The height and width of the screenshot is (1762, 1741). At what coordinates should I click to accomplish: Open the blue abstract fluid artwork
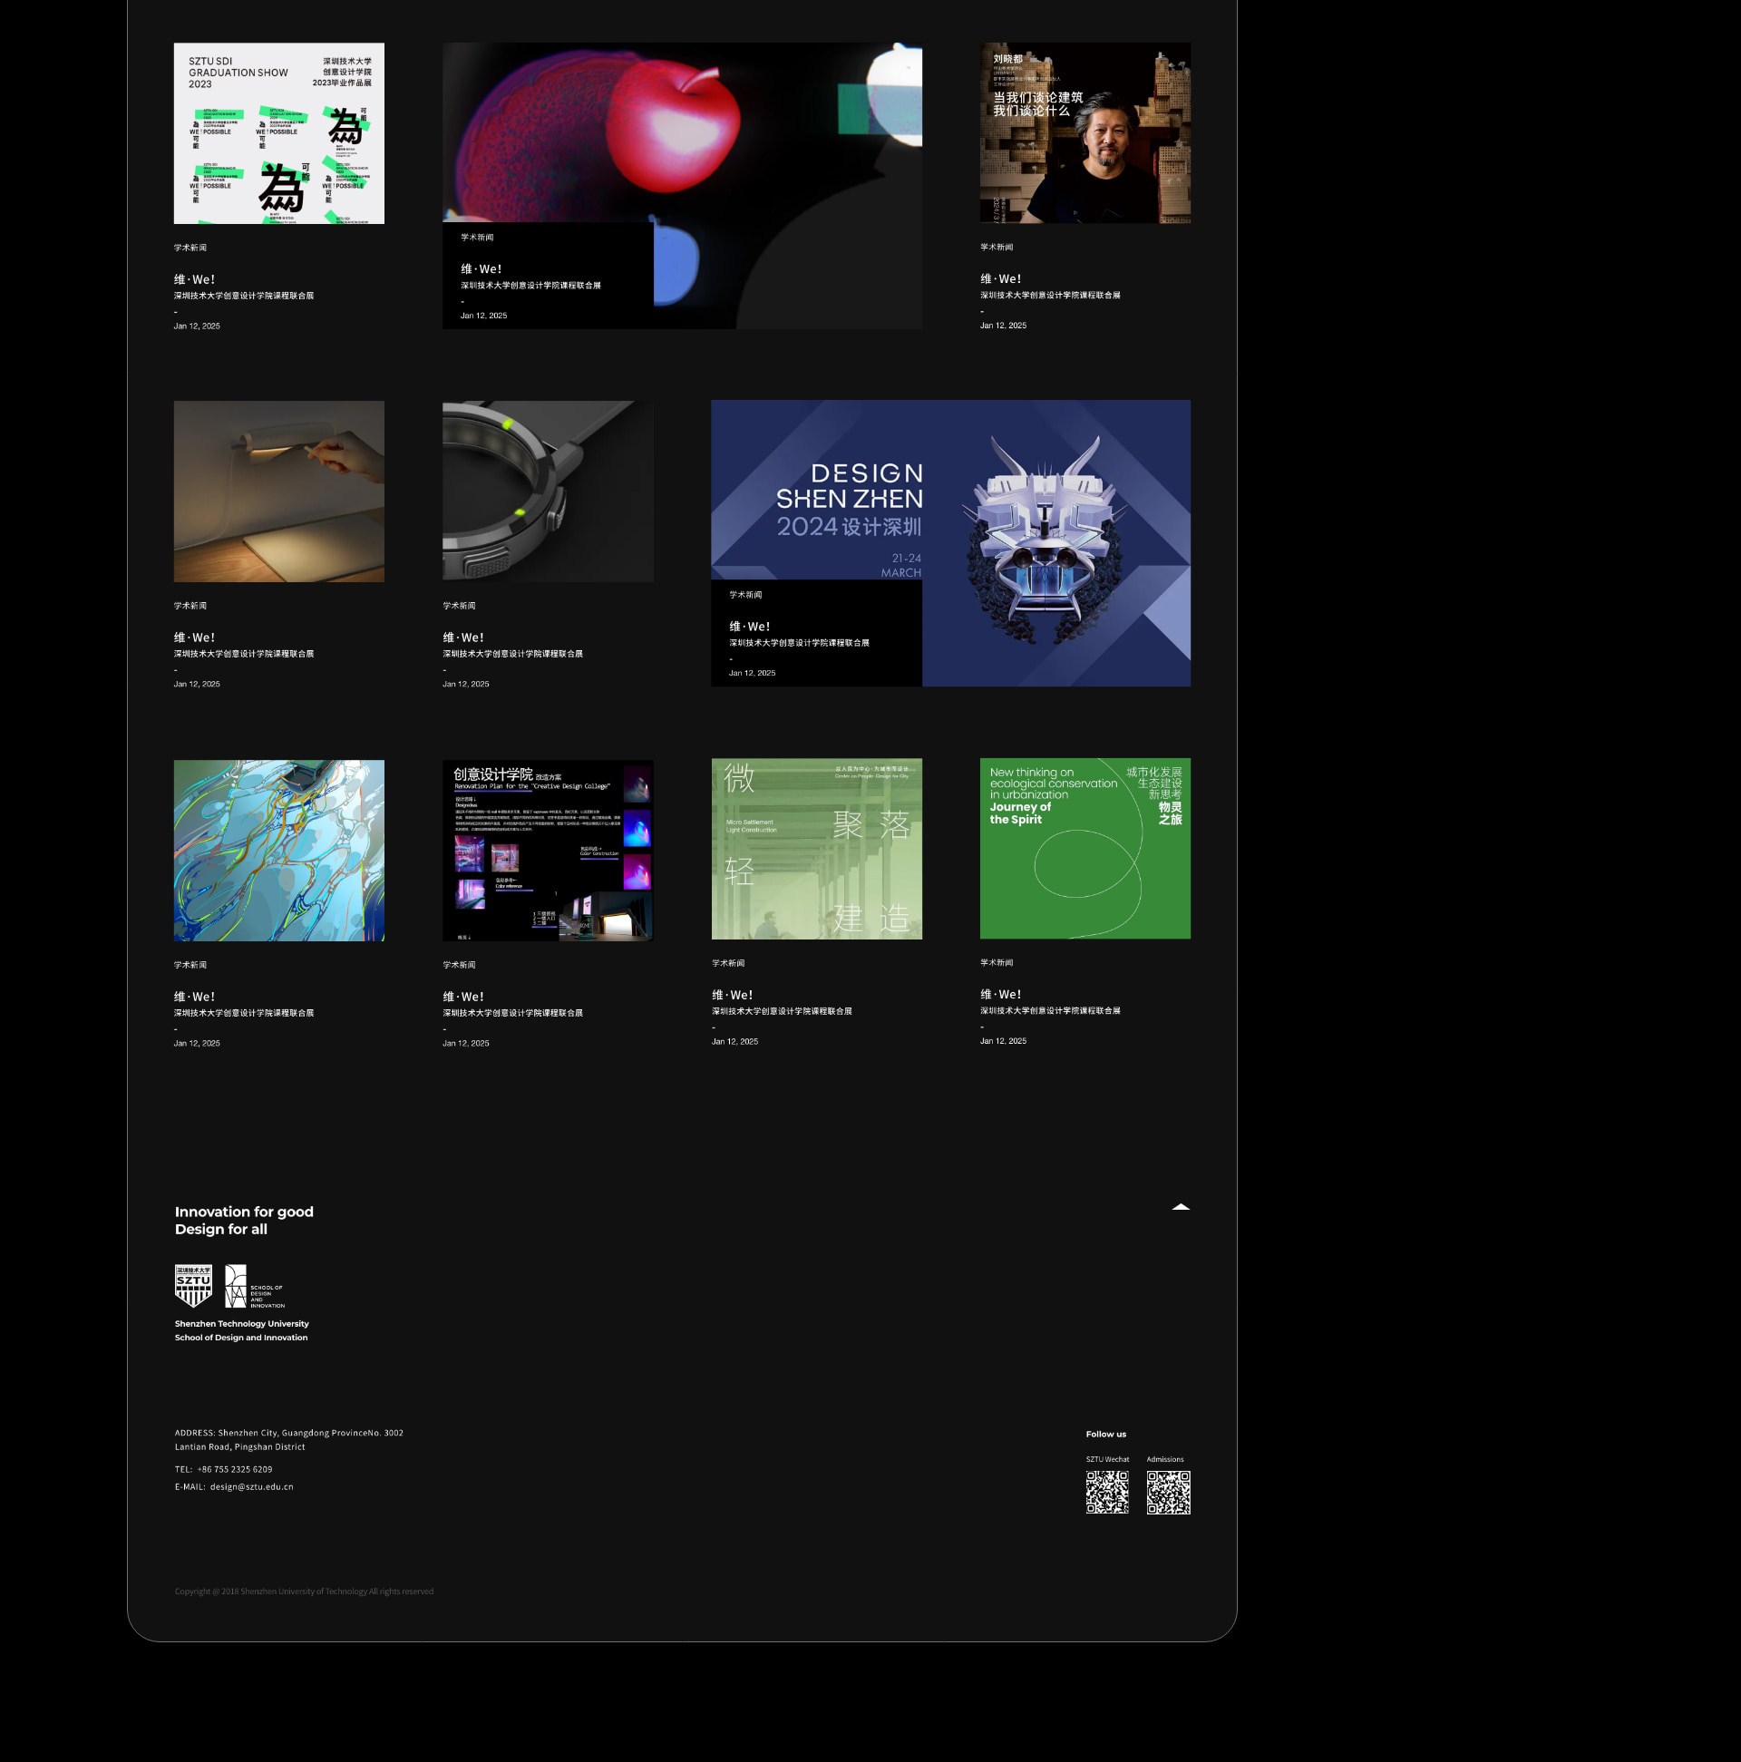tap(279, 850)
